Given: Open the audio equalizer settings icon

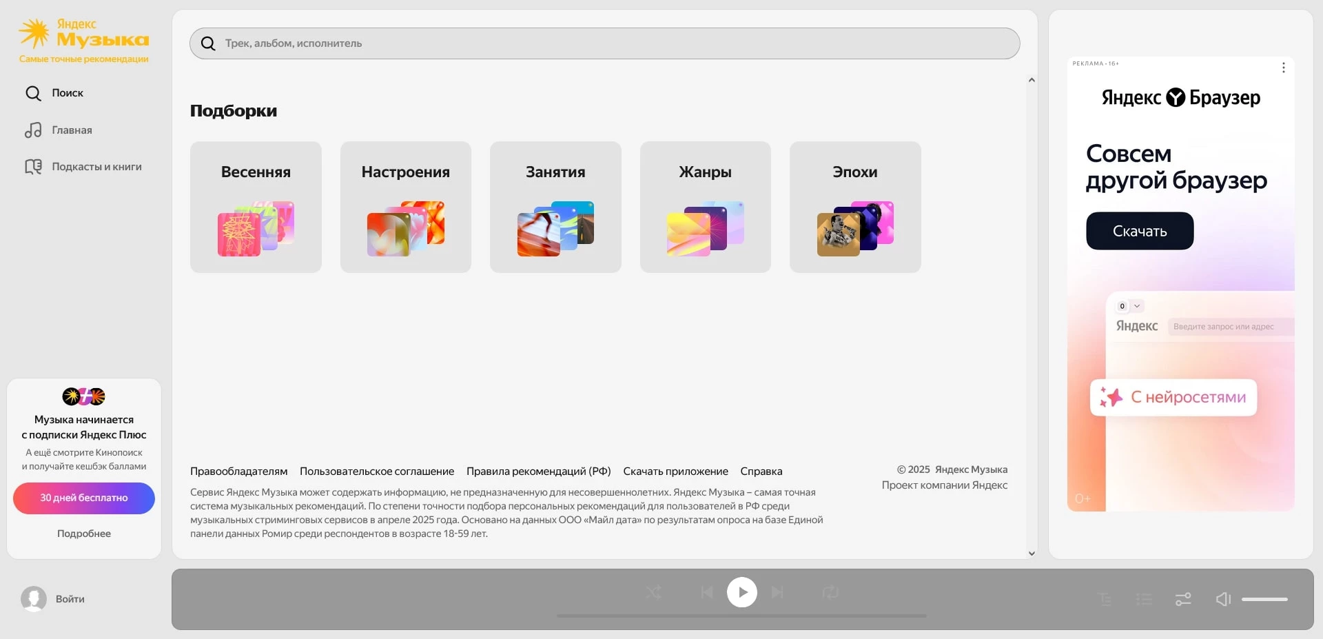Looking at the screenshot, I should pos(1183,599).
